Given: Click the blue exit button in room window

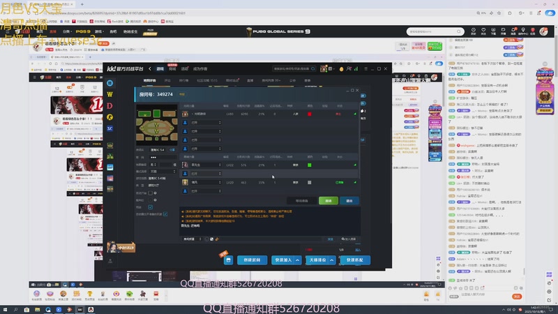Looking at the screenshot, I should [x=349, y=201].
